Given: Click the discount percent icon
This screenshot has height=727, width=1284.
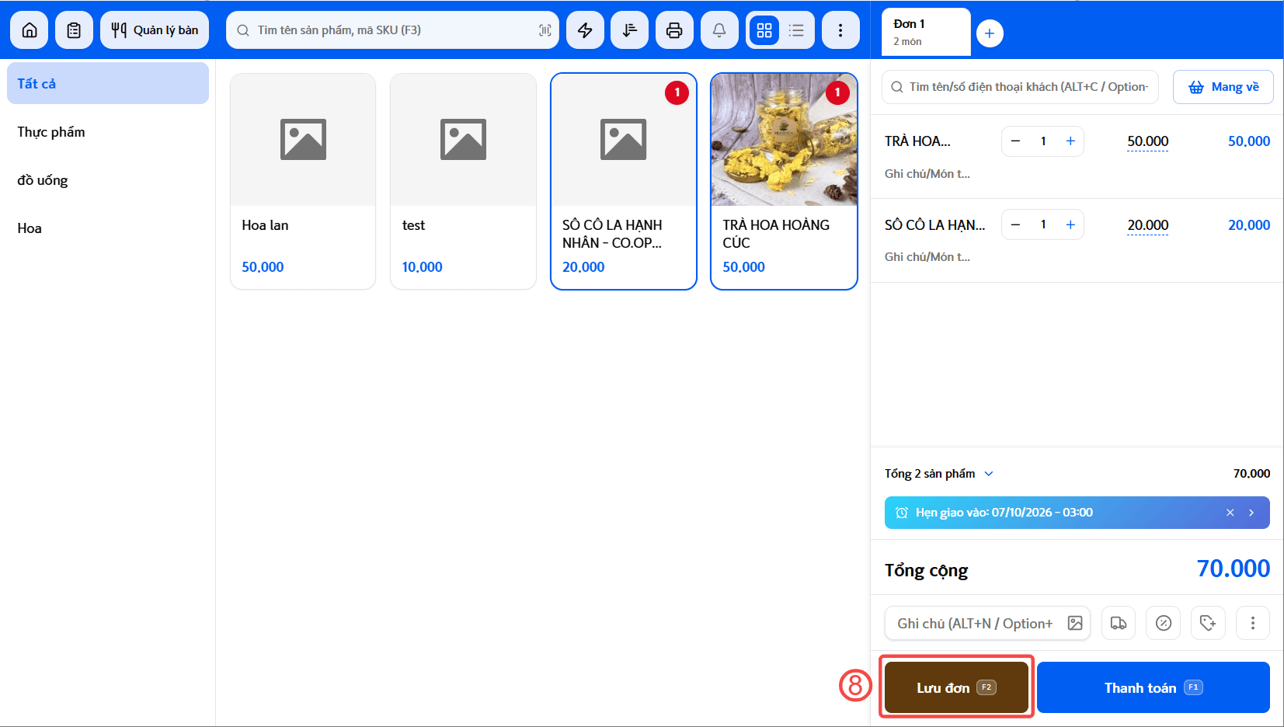Looking at the screenshot, I should [x=1164, y=623].
